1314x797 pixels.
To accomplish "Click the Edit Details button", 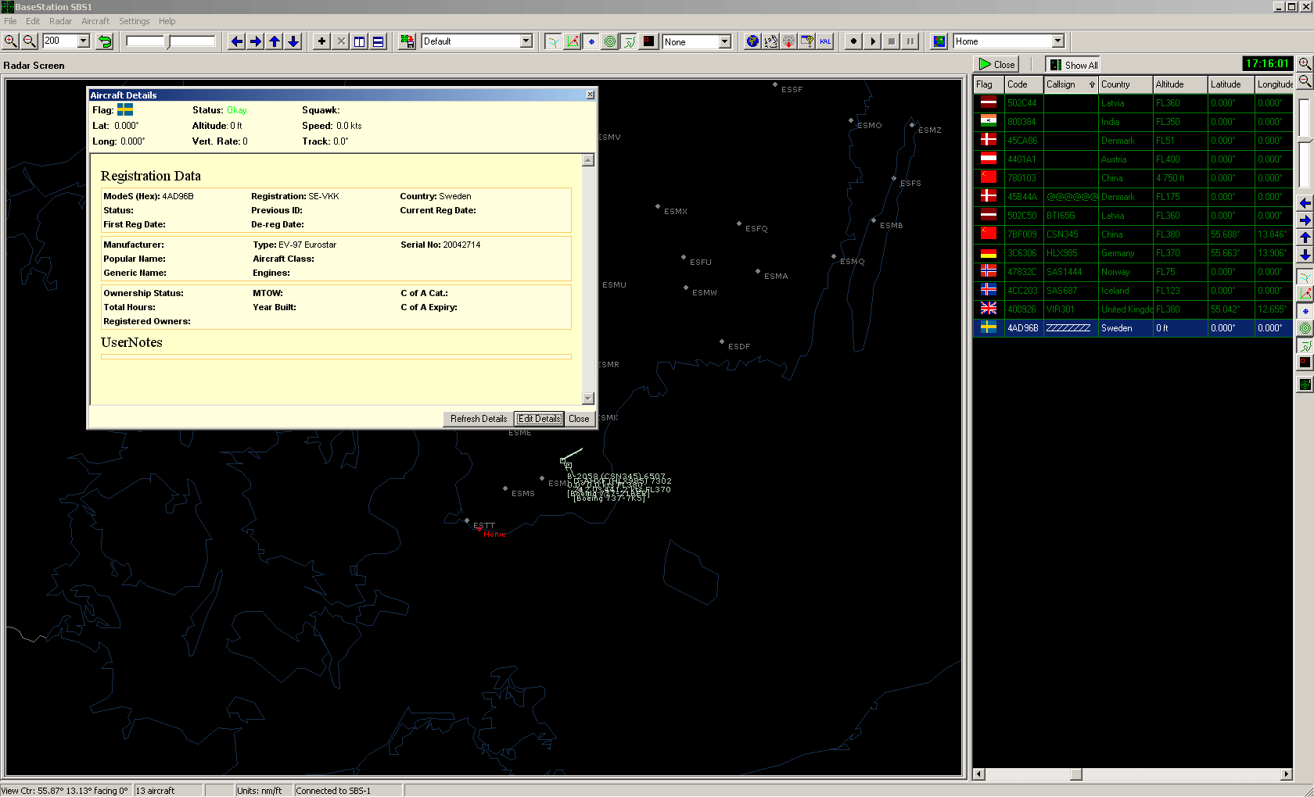I will coord(539,419).
